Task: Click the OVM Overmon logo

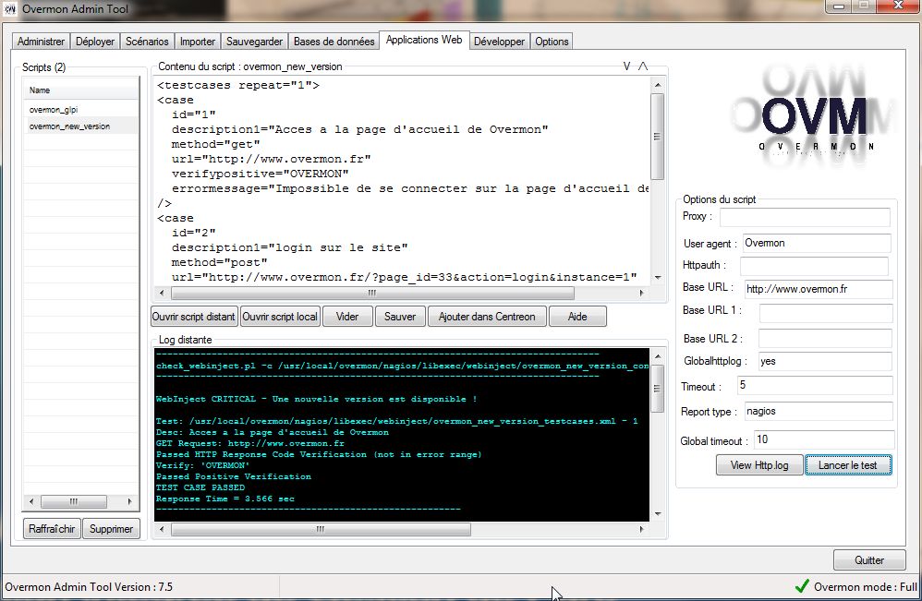Action: click(x=815, y=117)
